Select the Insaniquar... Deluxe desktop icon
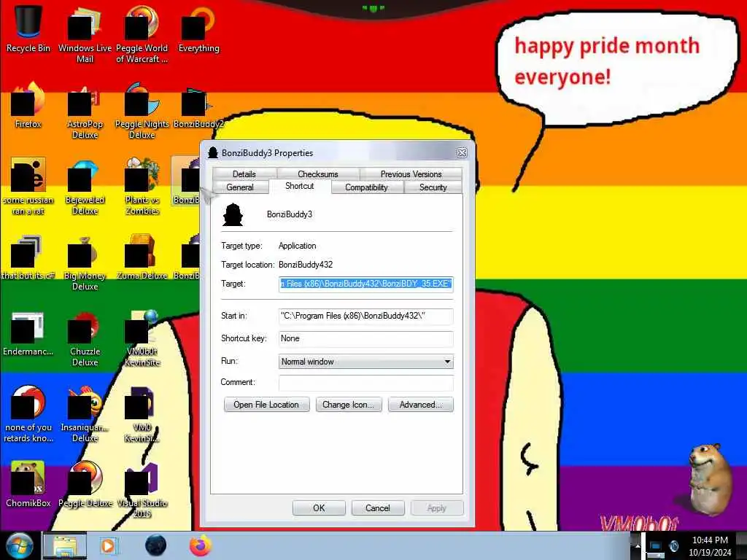The height and width of the screenshot is (560, 747). [85, 414]
